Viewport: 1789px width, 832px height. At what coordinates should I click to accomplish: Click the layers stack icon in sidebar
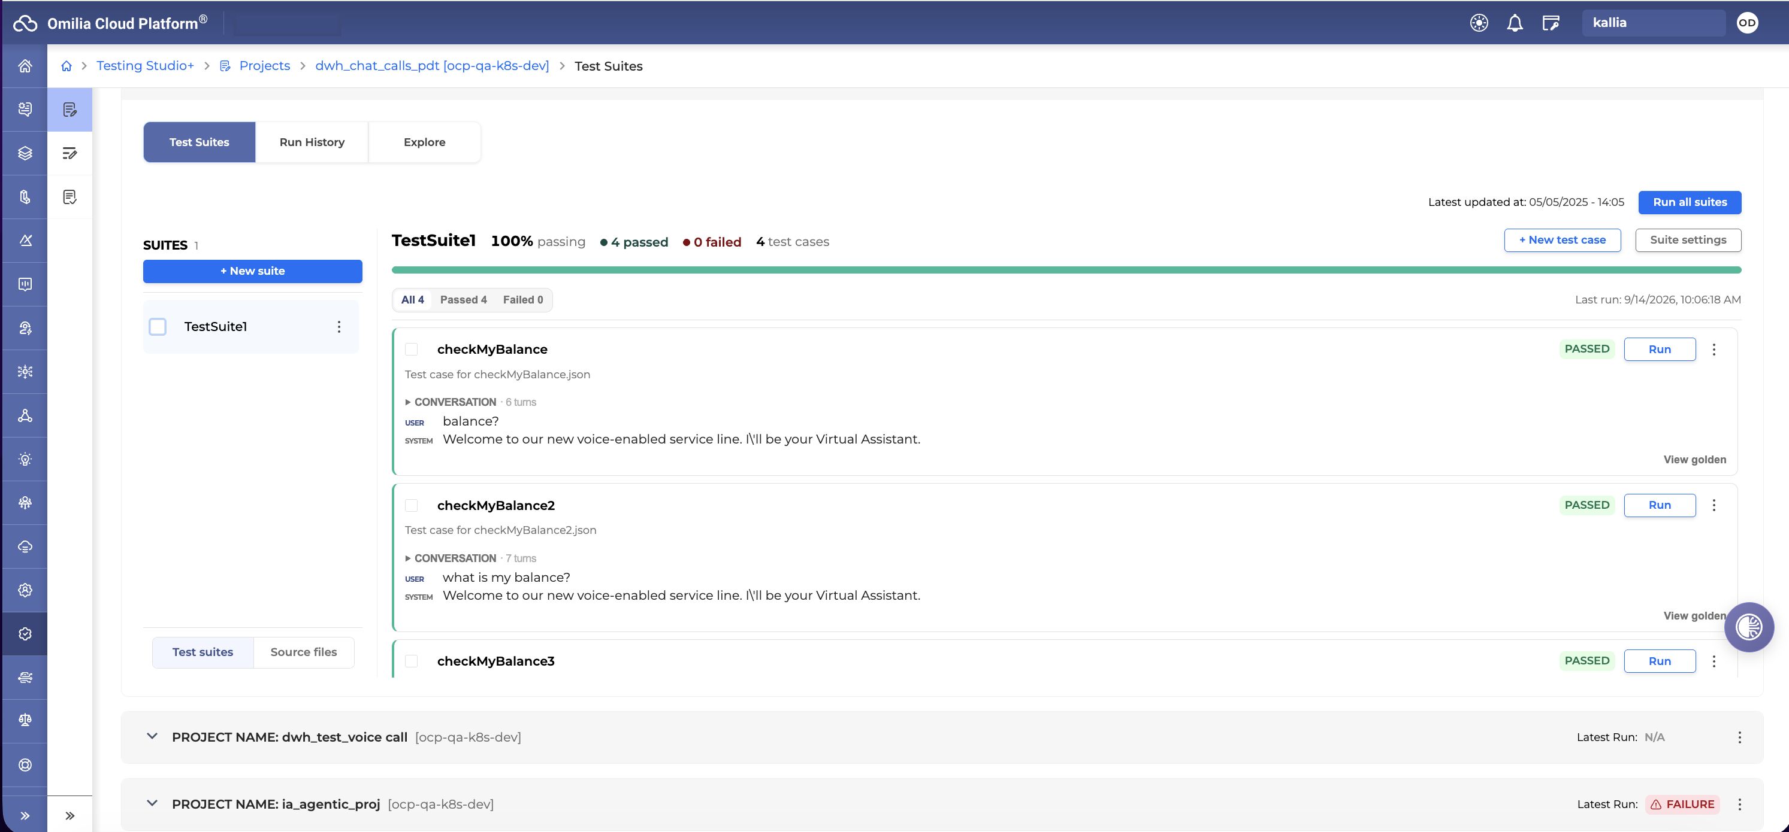[25, 153]
